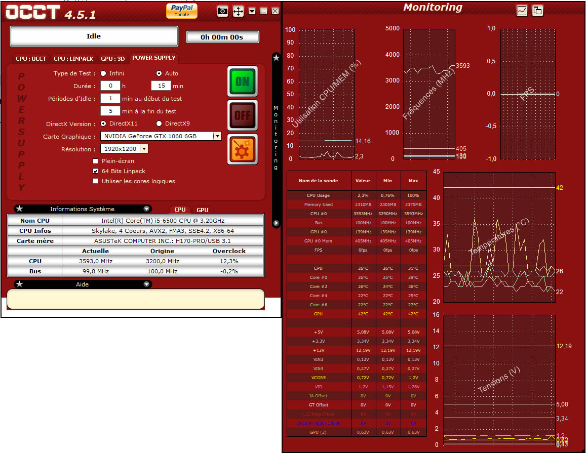Start the test with the green ON button
Image resolution: width=586 pixels, height=454 pixels.
[x=243, y=81]
